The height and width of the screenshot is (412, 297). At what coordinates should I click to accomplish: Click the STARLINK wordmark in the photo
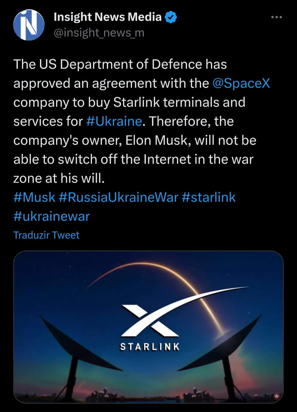[x=150, y=347]
